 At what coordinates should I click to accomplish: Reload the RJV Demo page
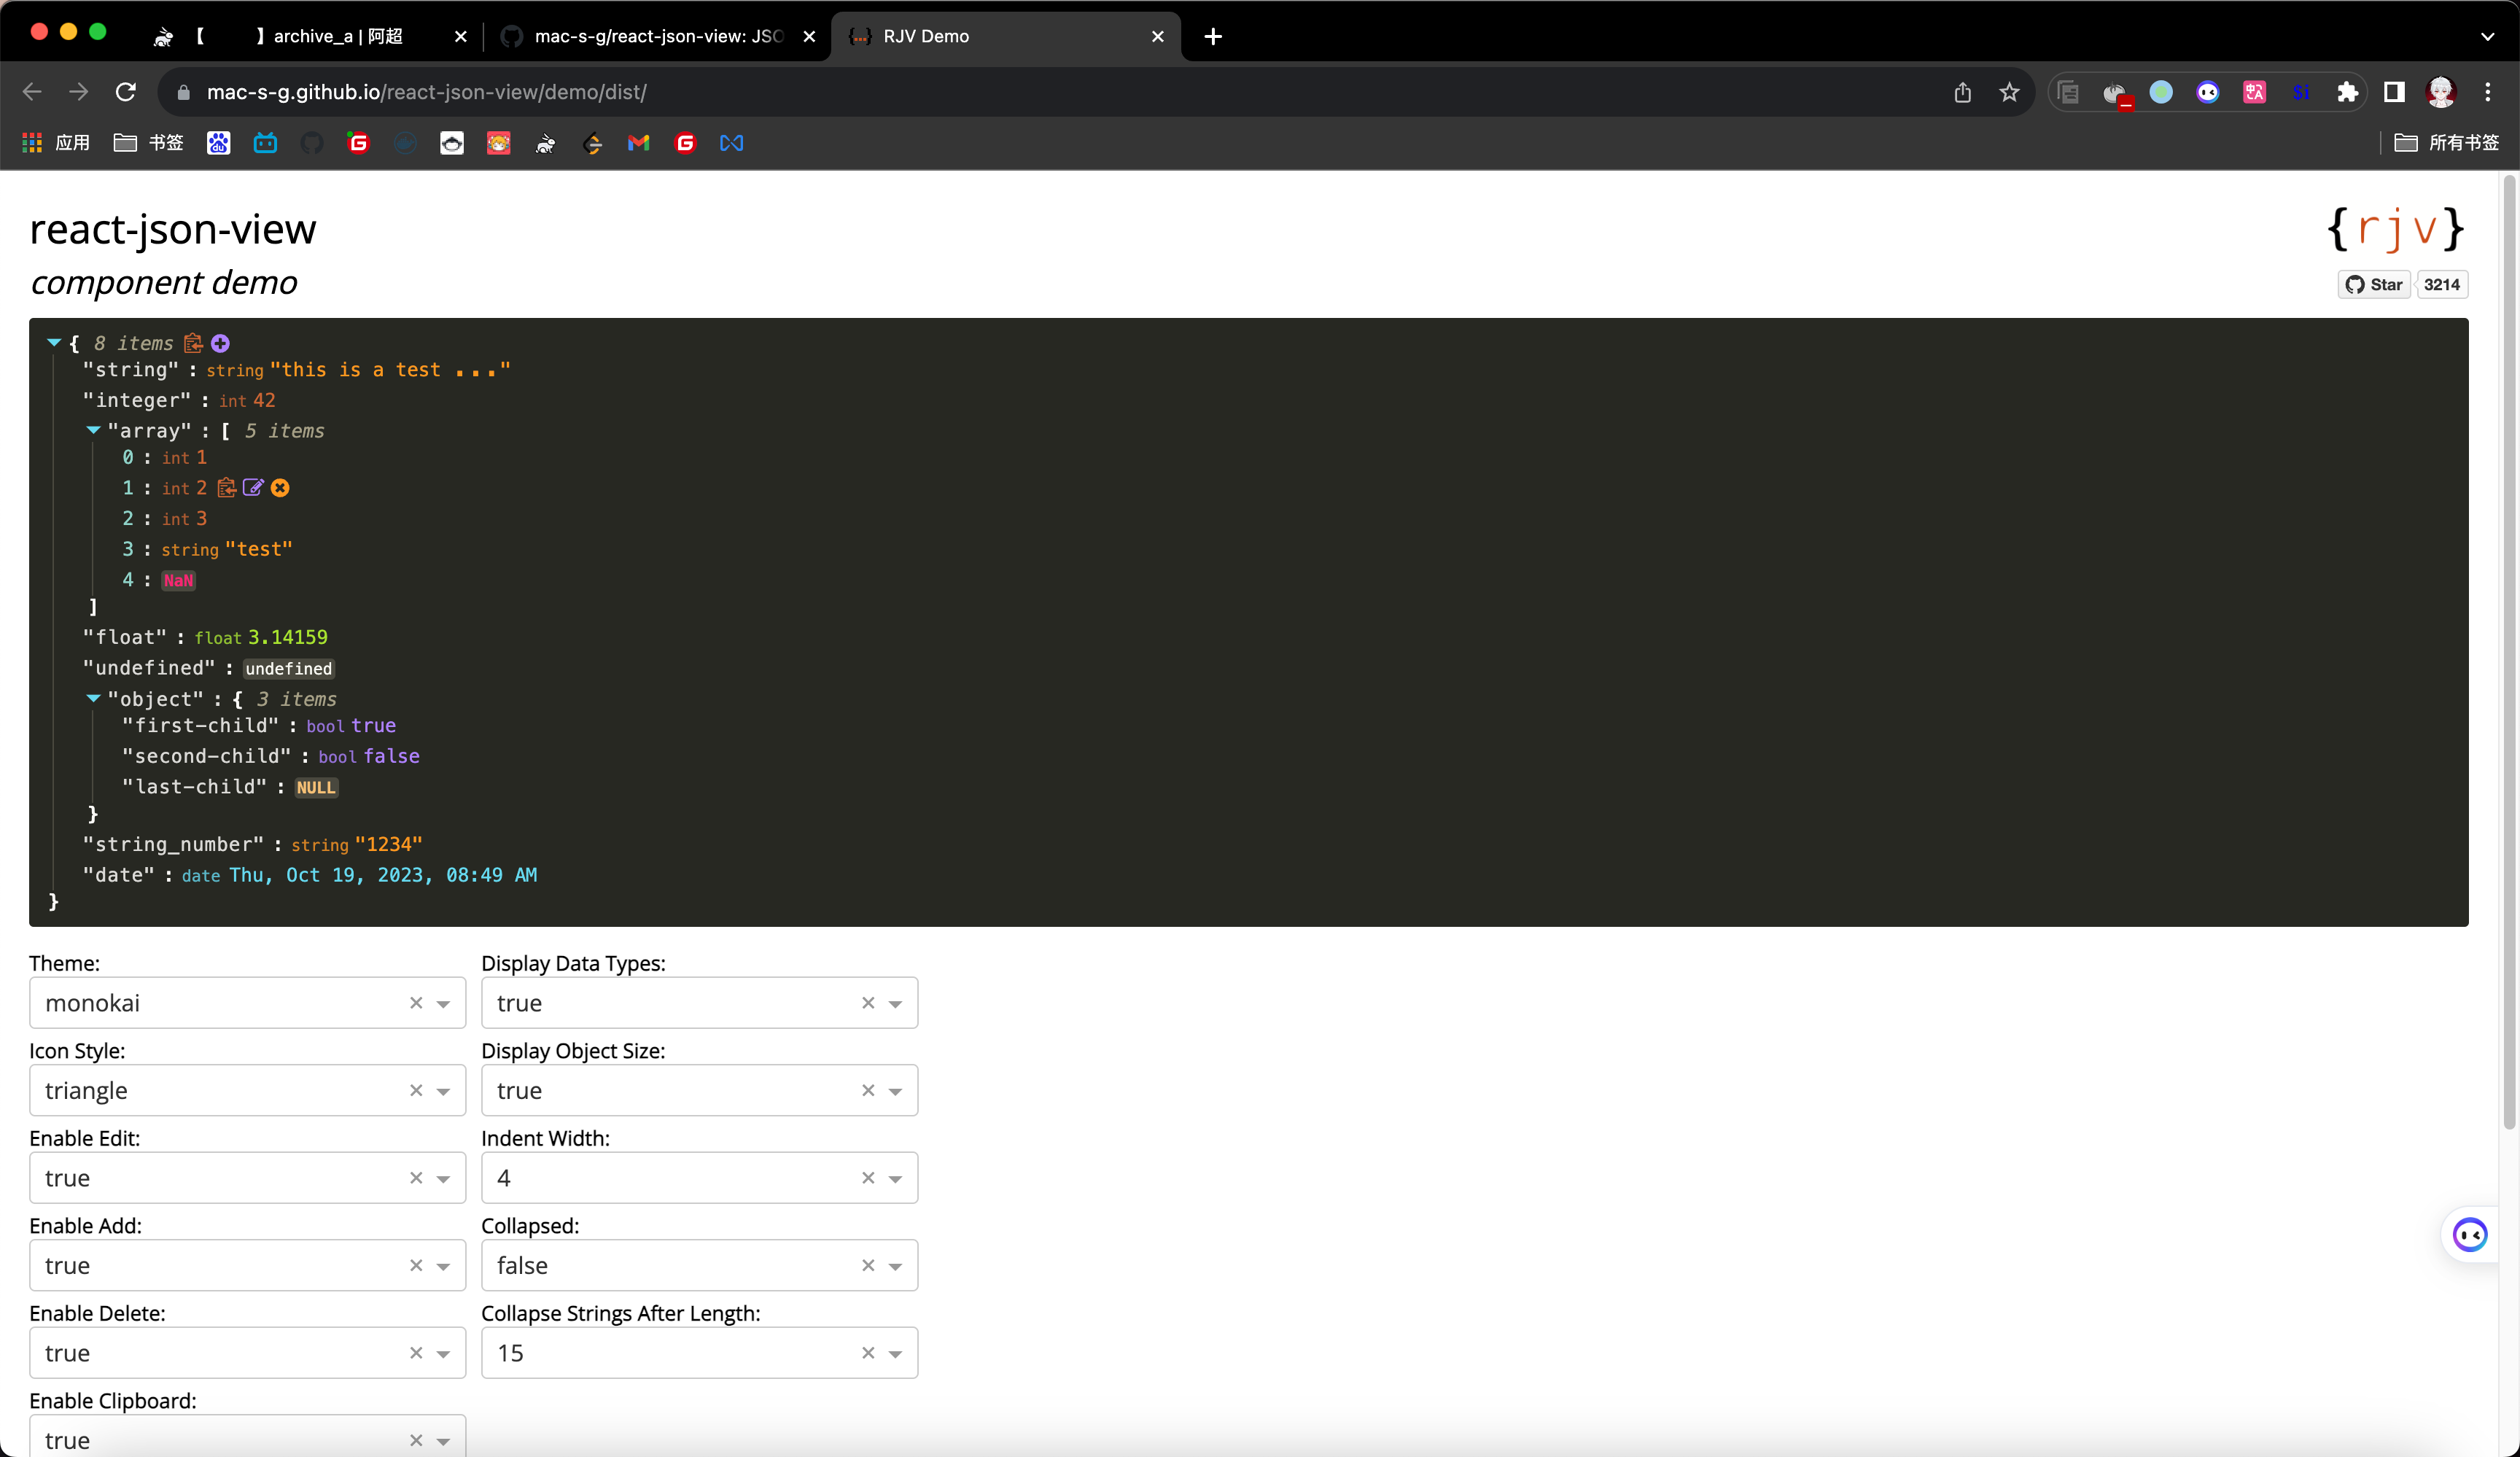point(126,92)
